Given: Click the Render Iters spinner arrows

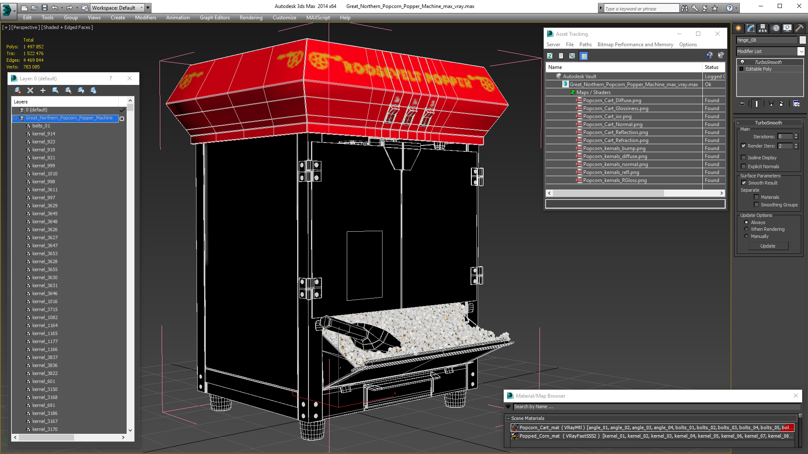Looking at the screenshot, I should tap(796, 146).
